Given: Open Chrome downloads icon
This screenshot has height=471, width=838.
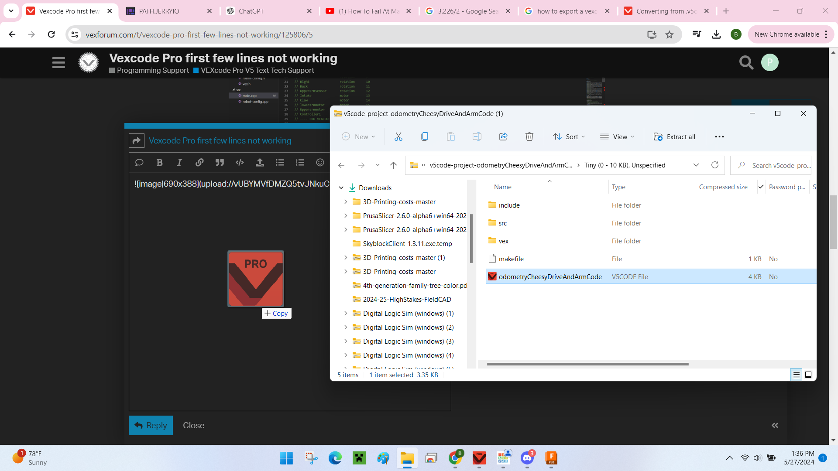Looking at the screenshot, I should coord(716,34).
